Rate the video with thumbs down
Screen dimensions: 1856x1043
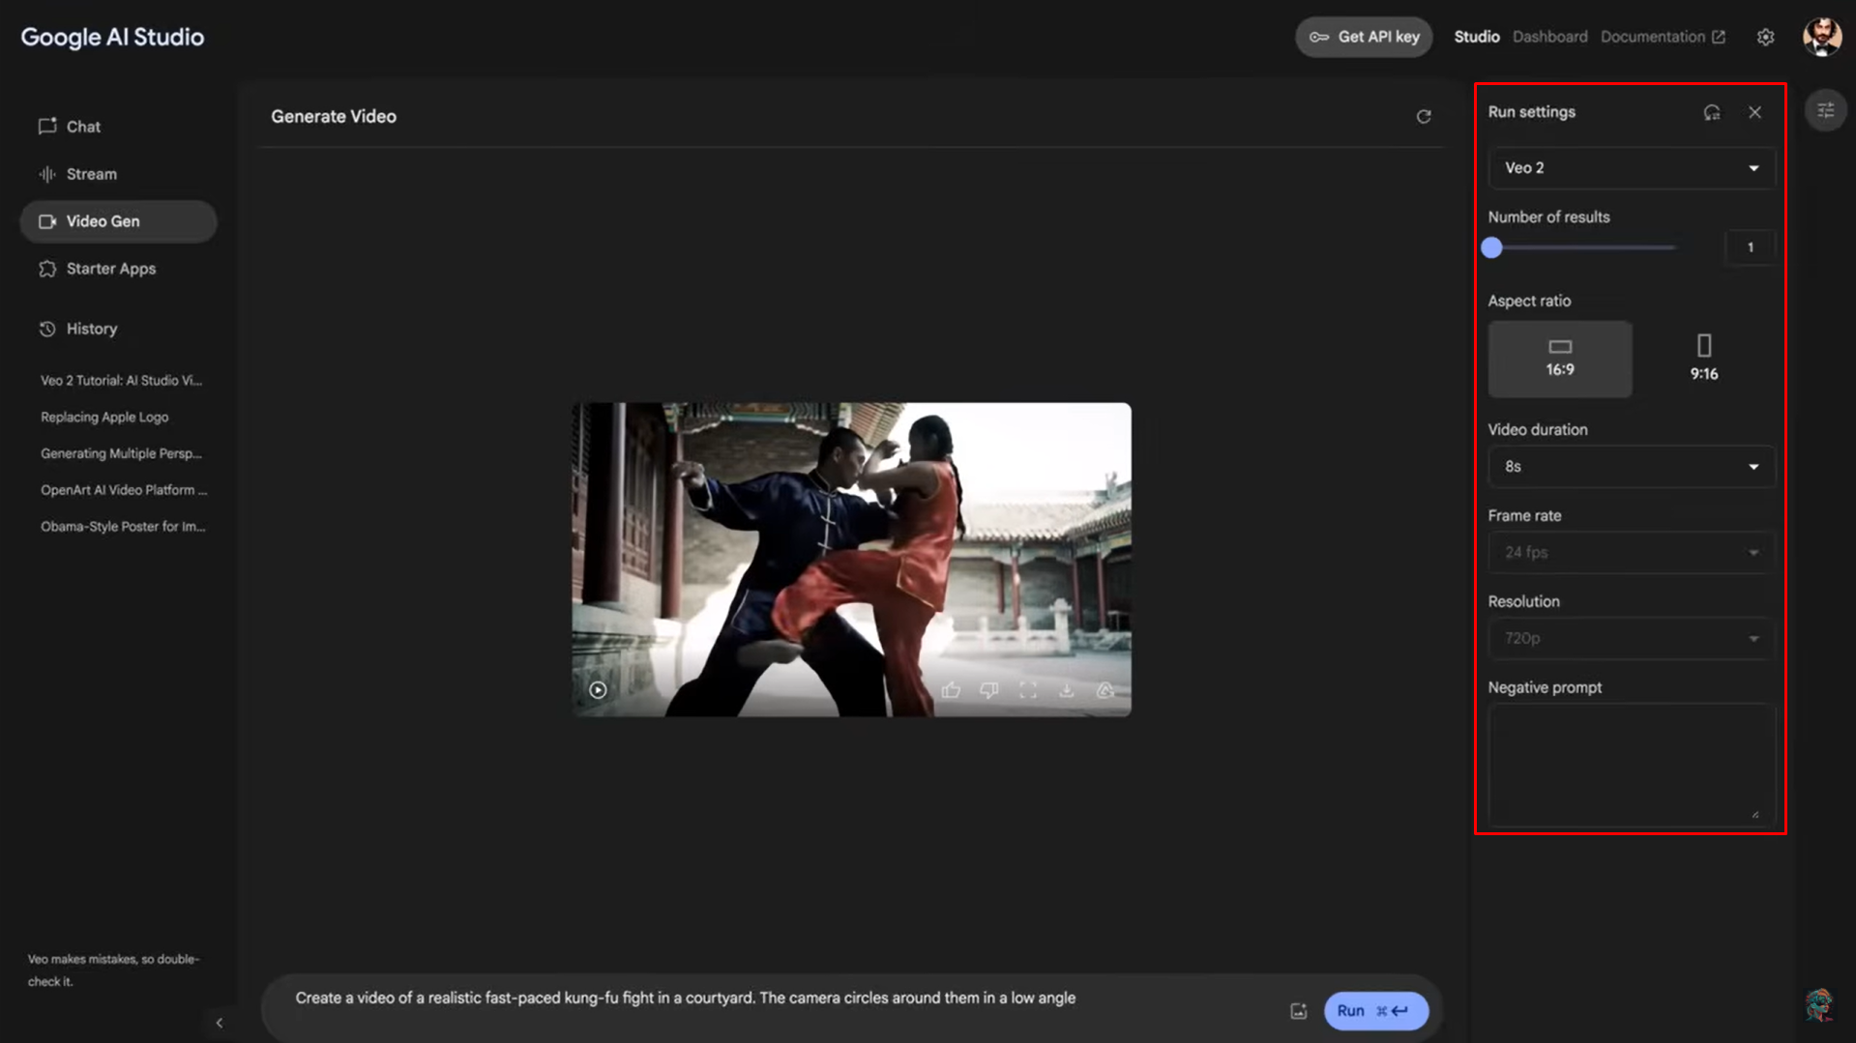coord(988,689)
